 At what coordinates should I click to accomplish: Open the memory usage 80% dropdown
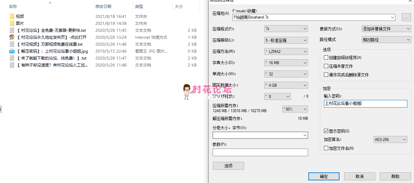click(x=295, y=109)
